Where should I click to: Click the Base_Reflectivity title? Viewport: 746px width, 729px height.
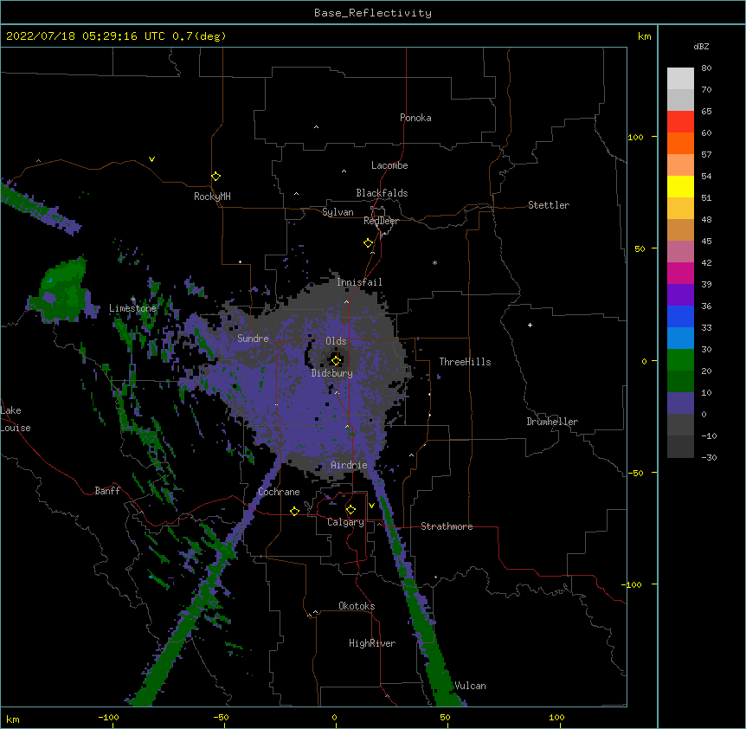373,13
